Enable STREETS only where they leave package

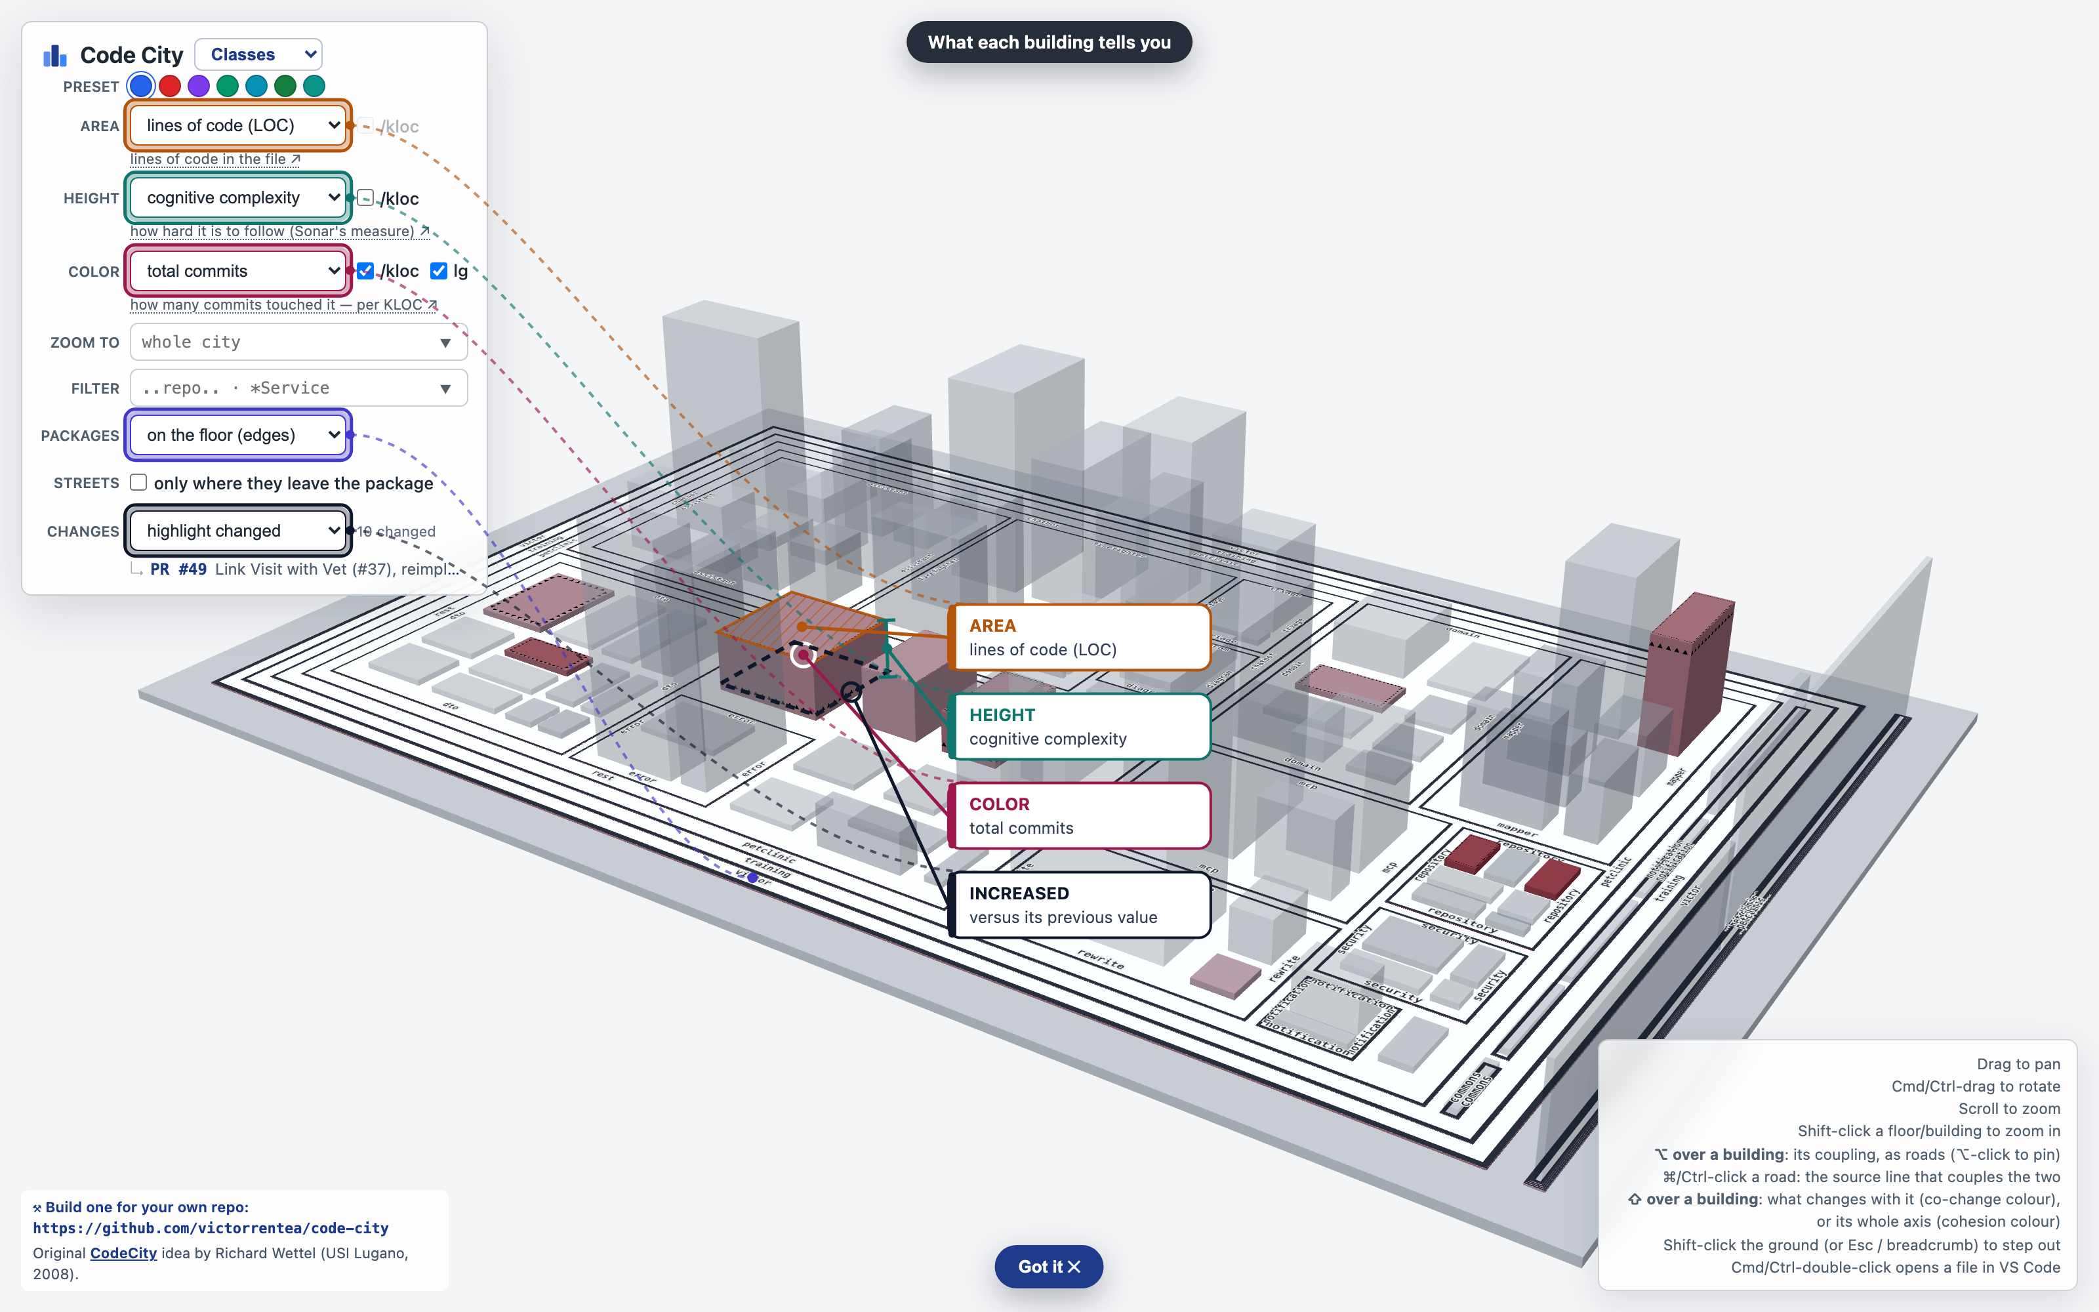pos(139,482)
